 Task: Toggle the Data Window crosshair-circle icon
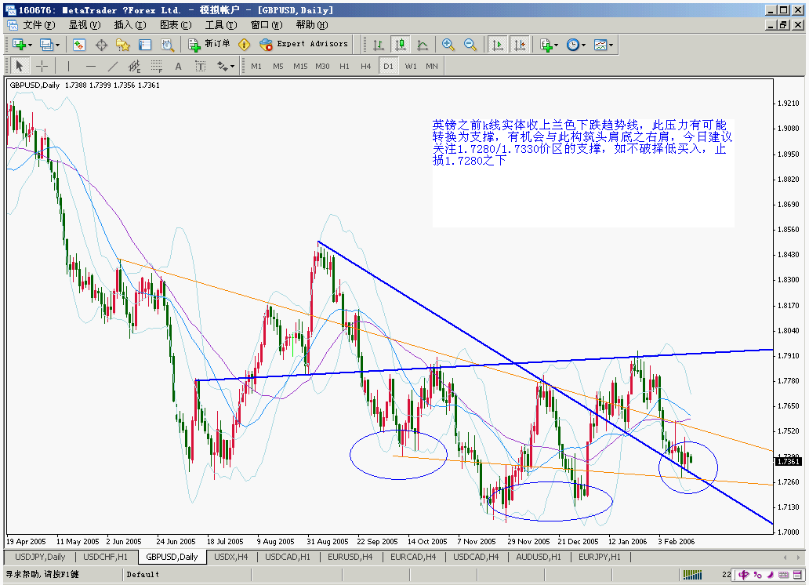[x=101, y=45]
